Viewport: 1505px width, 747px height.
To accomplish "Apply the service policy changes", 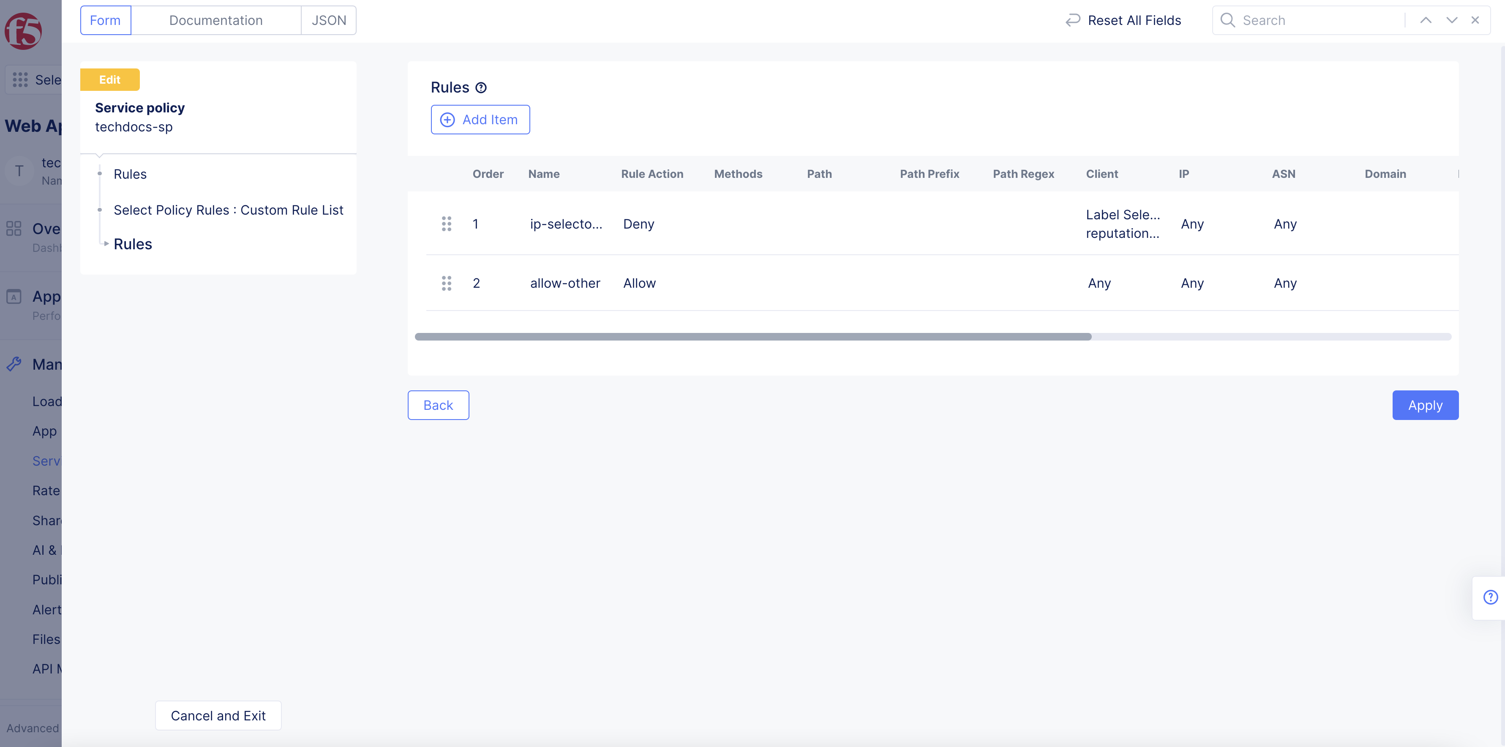I will coord(1425,405).
